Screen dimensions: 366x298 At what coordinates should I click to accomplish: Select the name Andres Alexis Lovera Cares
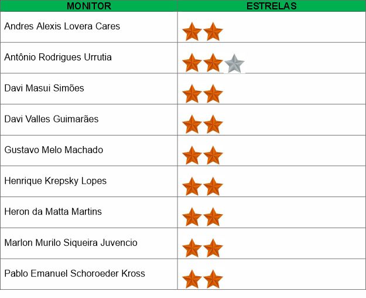click(x=62, y=26)
